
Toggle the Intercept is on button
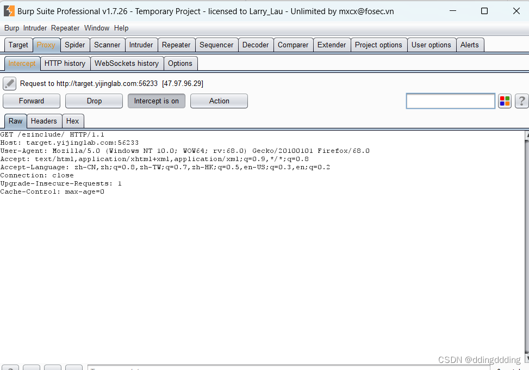(156, 101)
